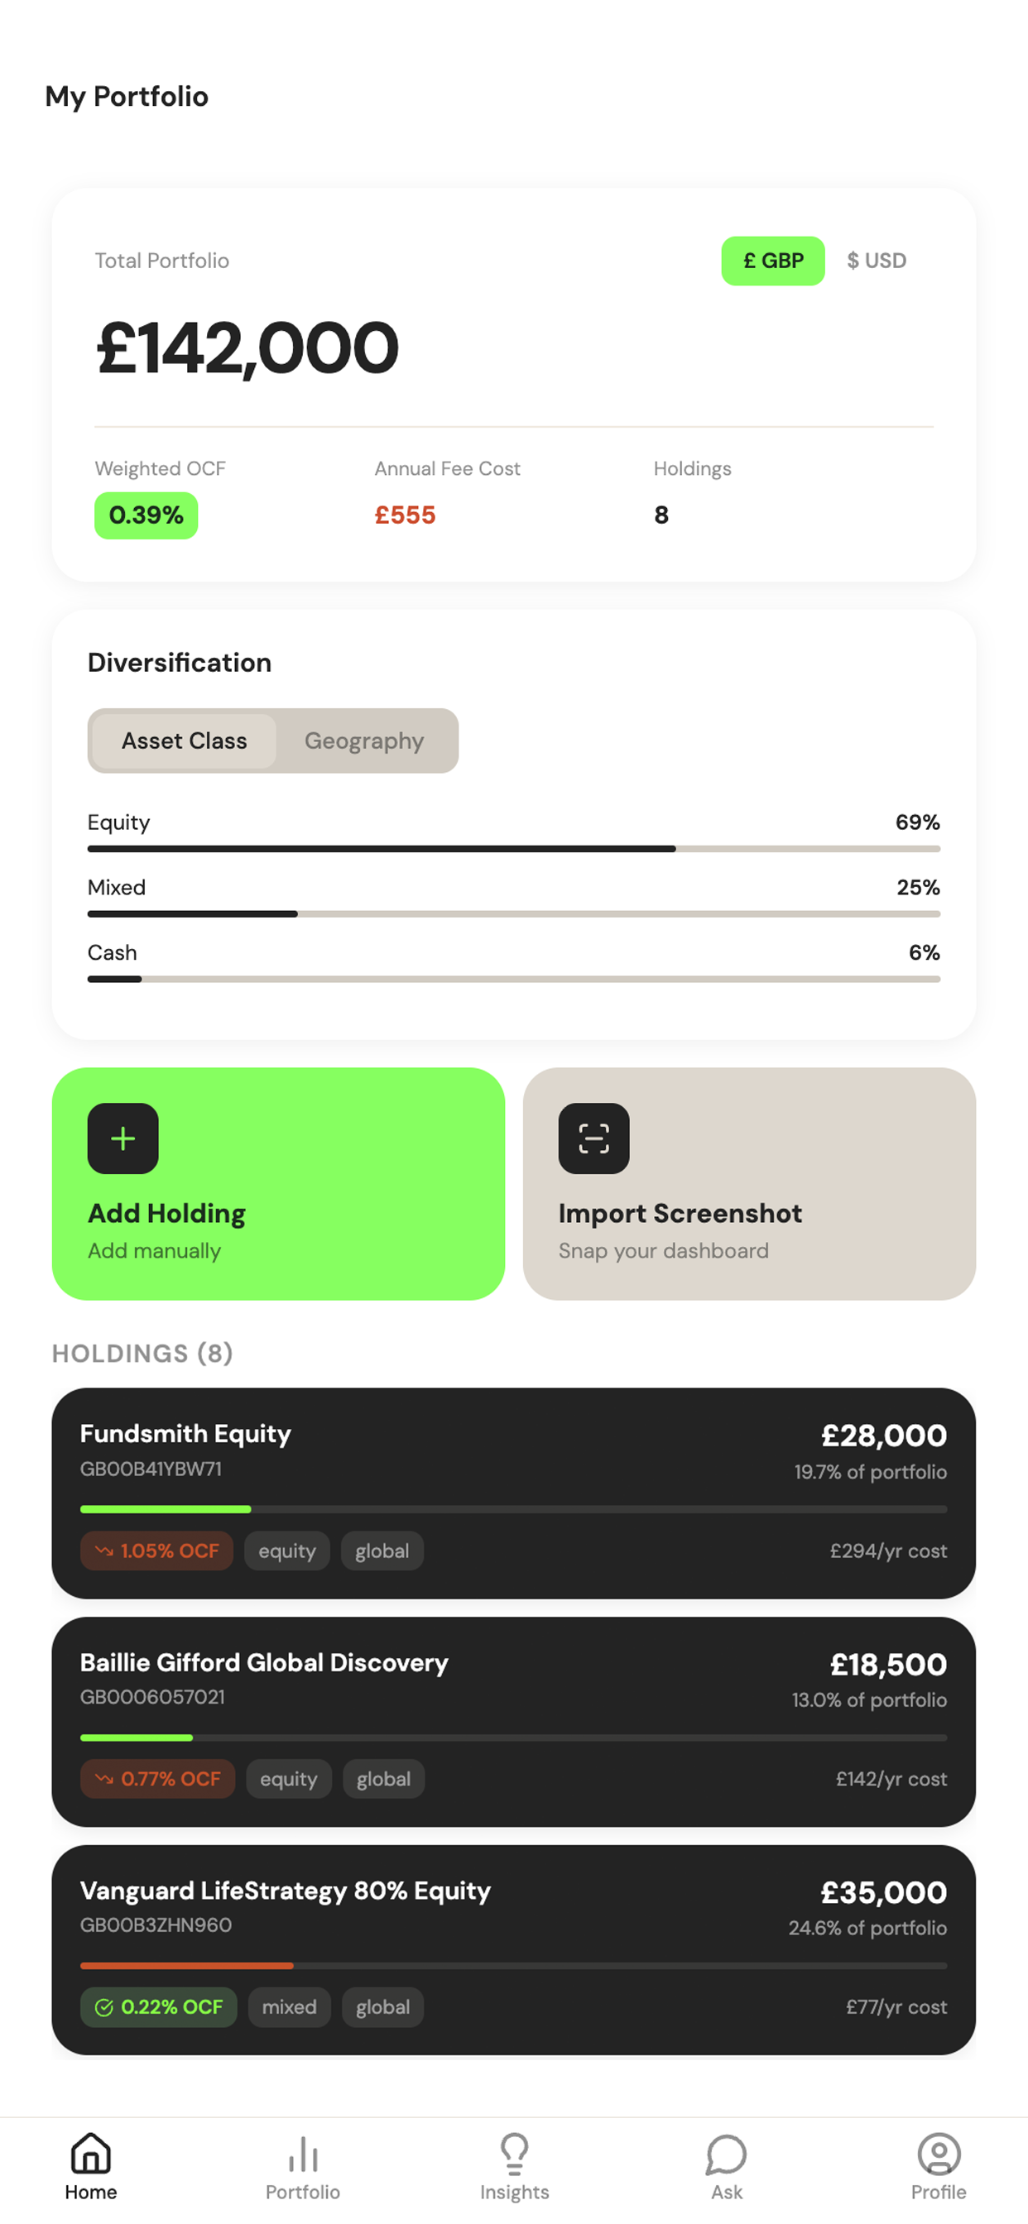Tap the plus icon on Add Holding

[122, 1138]
